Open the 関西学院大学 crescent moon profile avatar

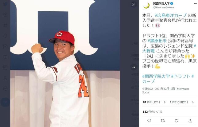(x=146, y=6)
